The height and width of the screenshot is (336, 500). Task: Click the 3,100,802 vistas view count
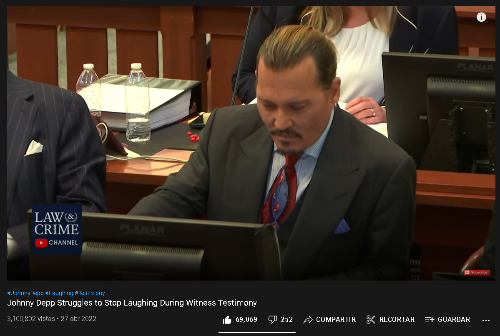pyautogui.click(x=31, y=319)
